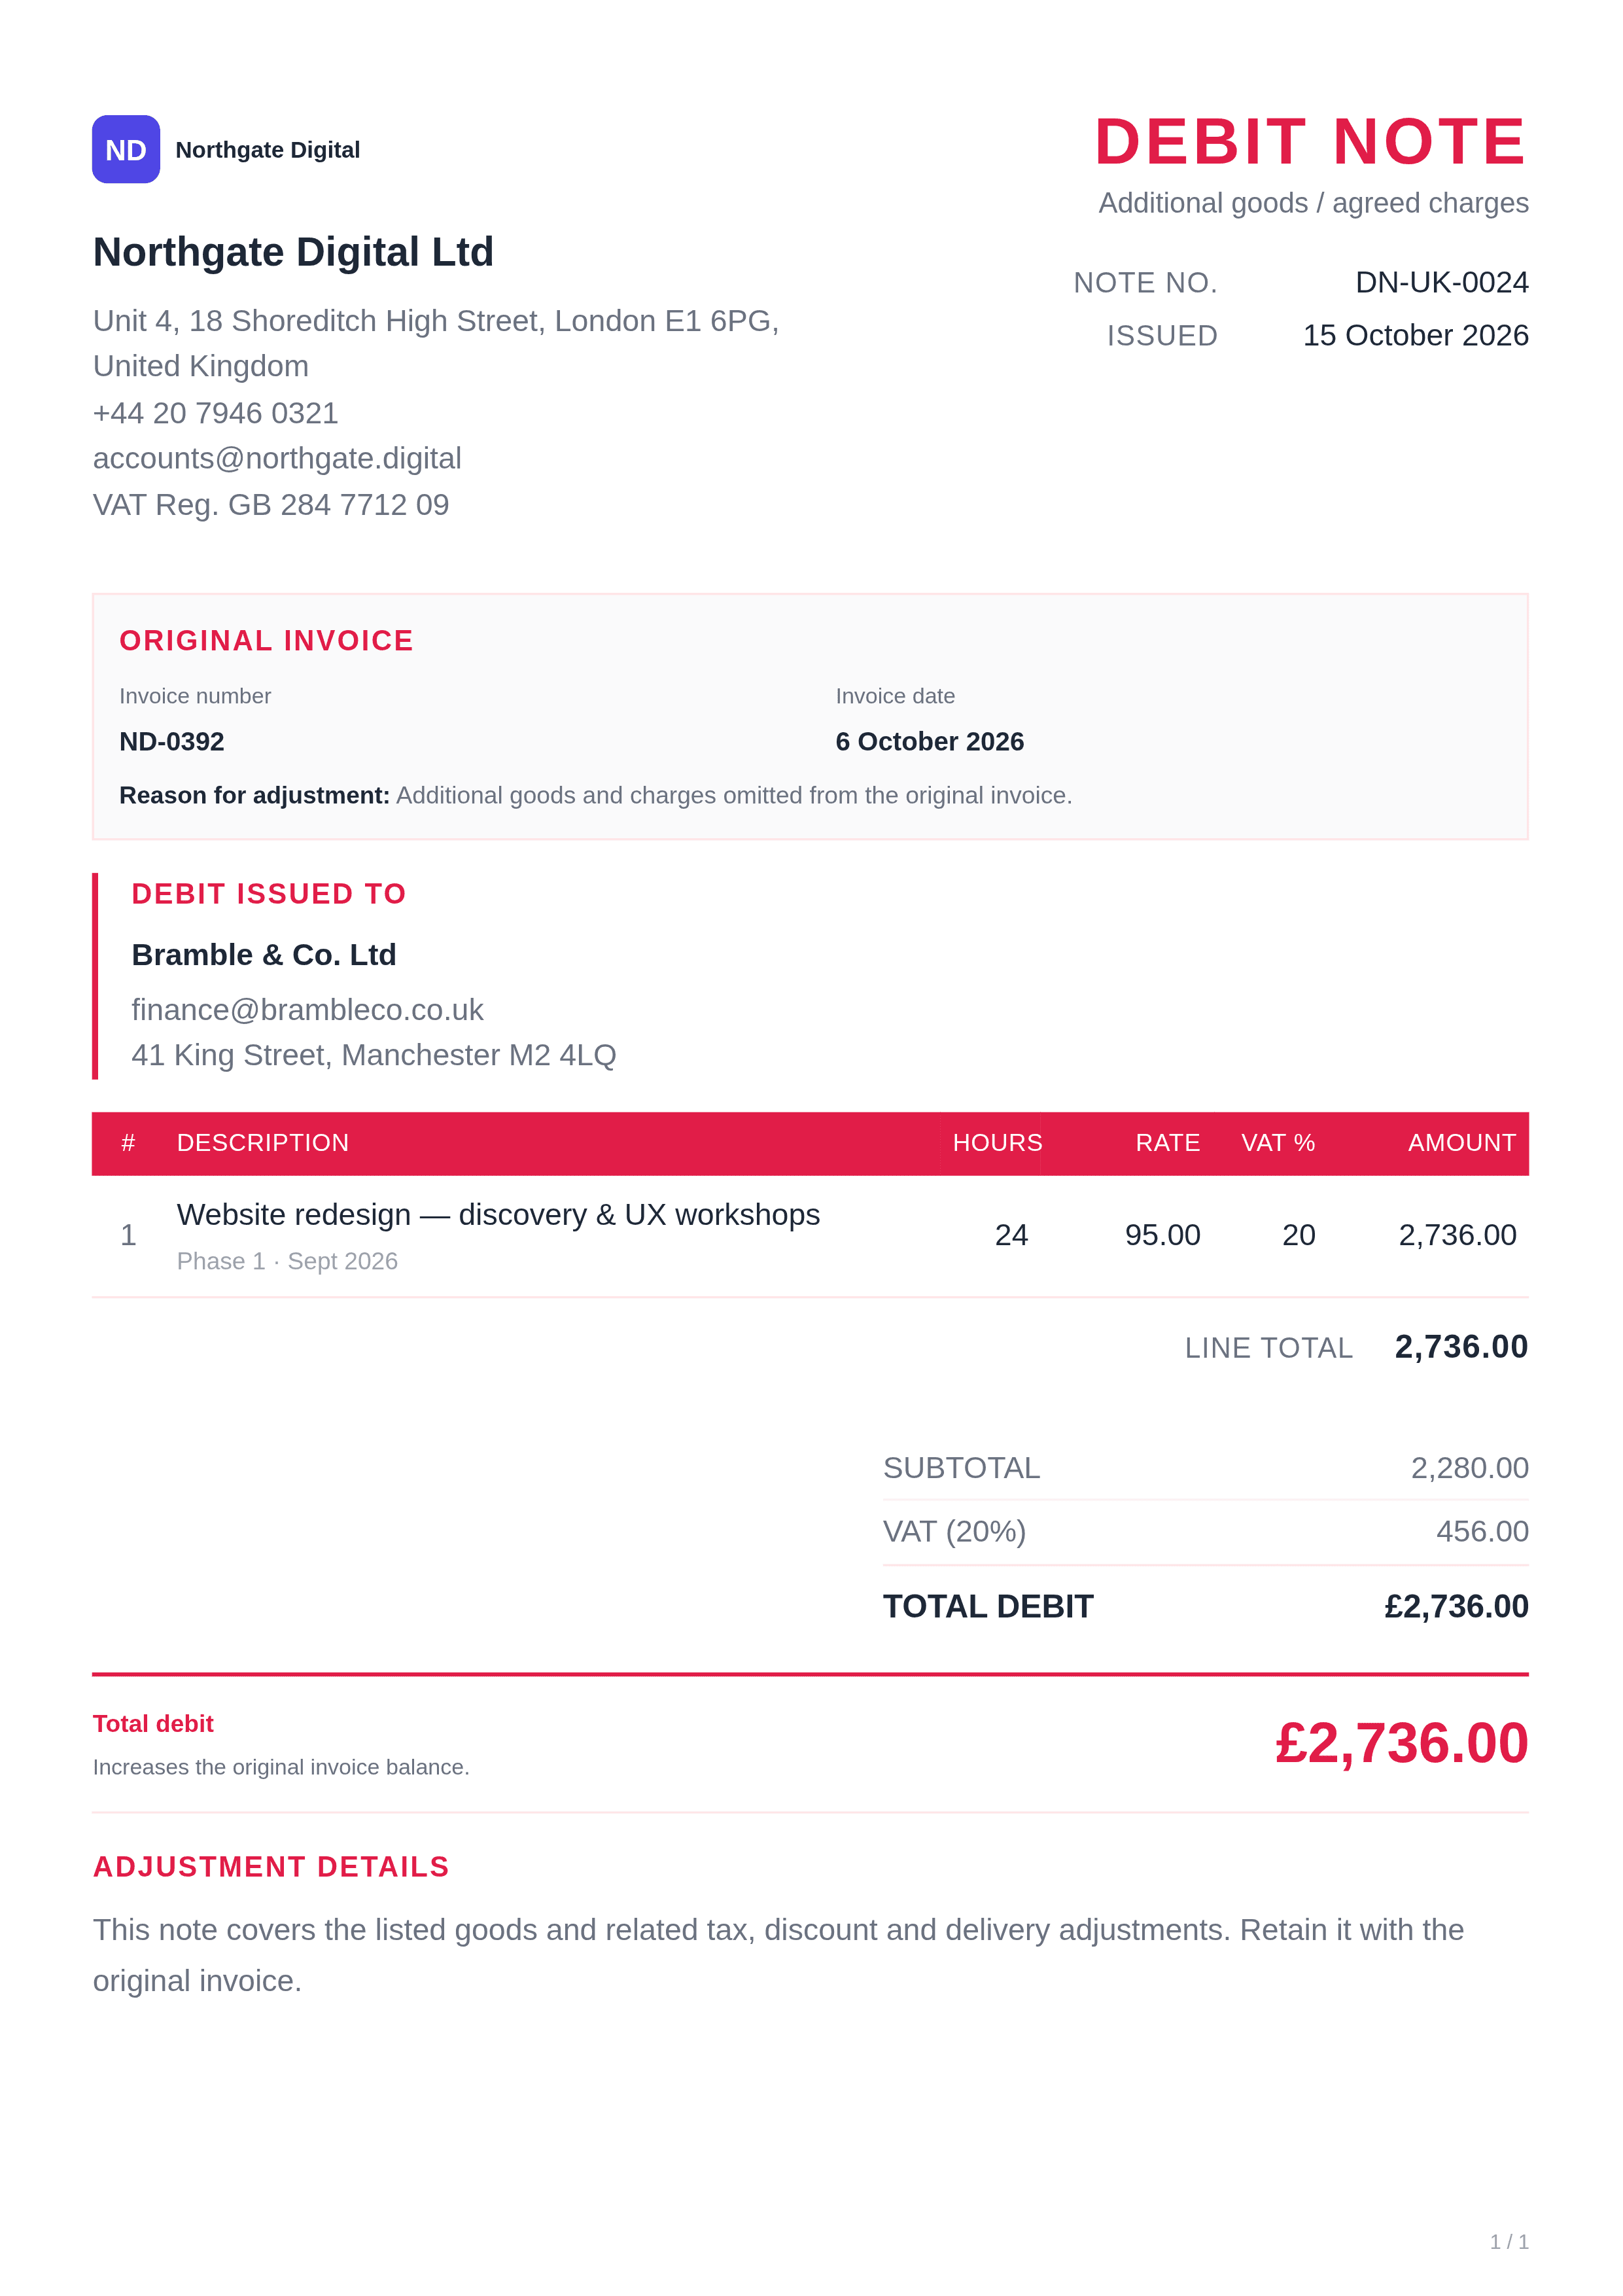
Task: Click the SUBTOTAL value 2,280.00
Action: [x=1469, y=1467]
